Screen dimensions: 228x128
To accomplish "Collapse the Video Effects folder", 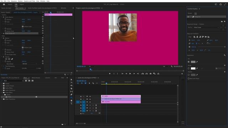I will pyautogui.click(x=1, y=92).
